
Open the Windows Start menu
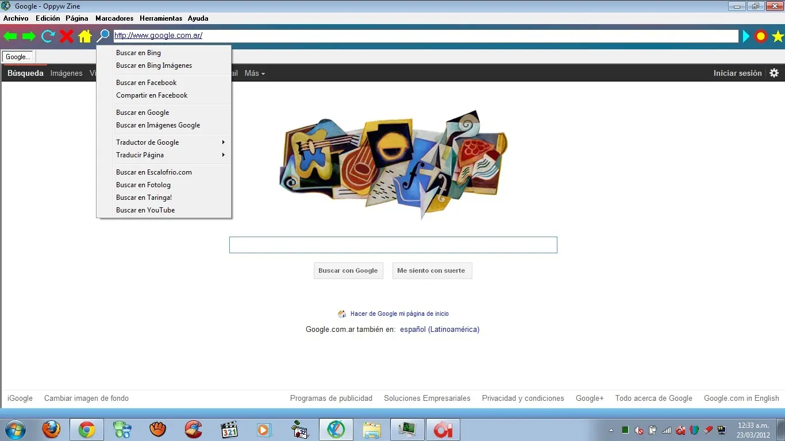pyautogui.click(x=16, y=430)
